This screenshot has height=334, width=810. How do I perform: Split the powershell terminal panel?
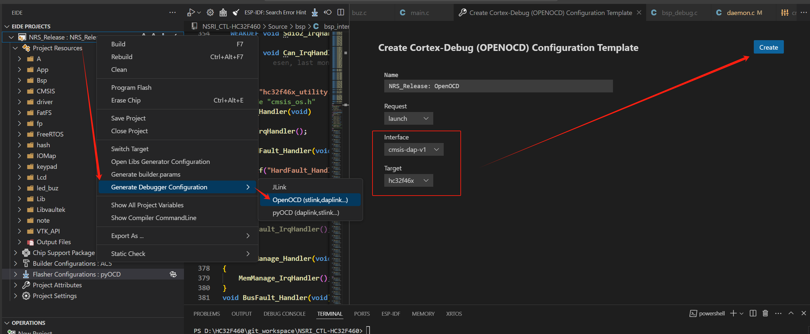click(753, 313)
